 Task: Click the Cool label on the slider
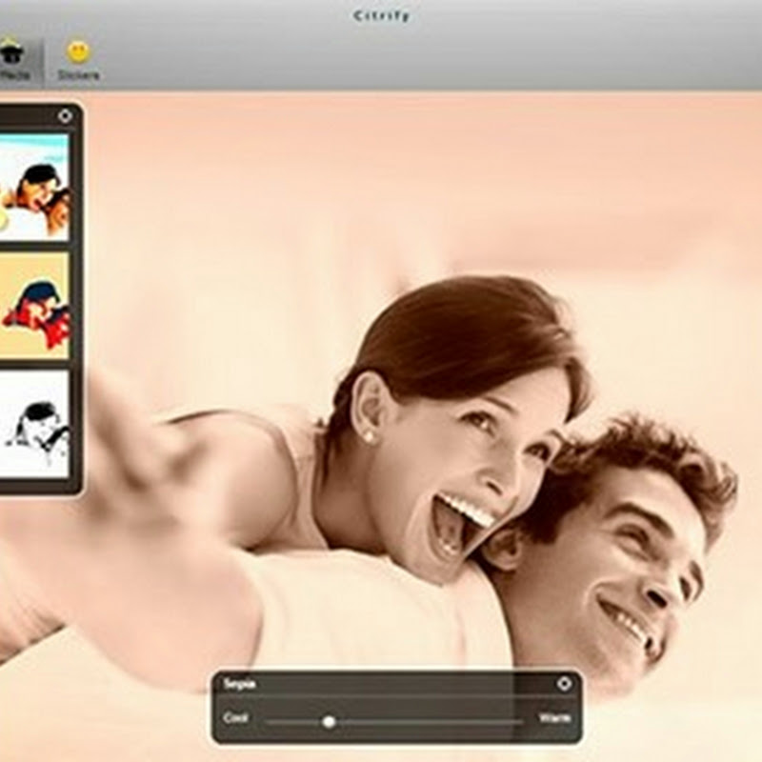click(x=235, y=718)
